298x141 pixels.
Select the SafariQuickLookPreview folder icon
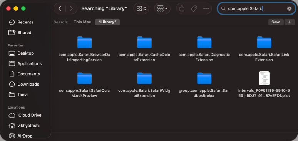point(85,78)
